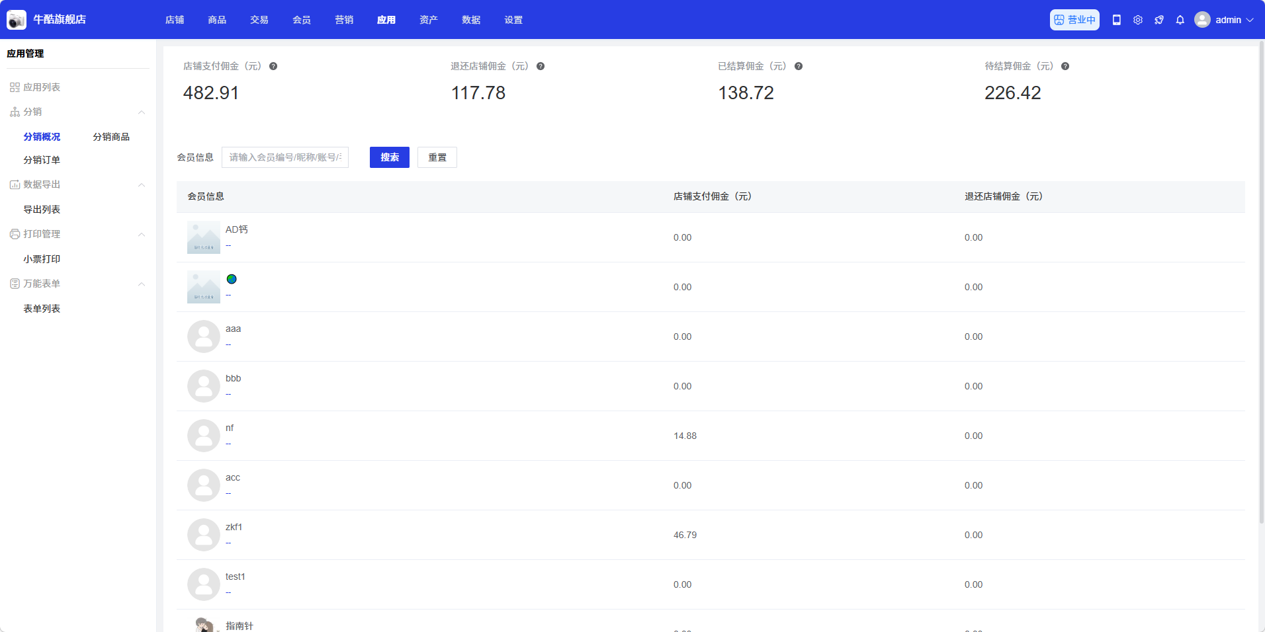Screen dimensions: 1265x632
Task: Open the 分销订单 sidebar item
Action: coord(42,160)
